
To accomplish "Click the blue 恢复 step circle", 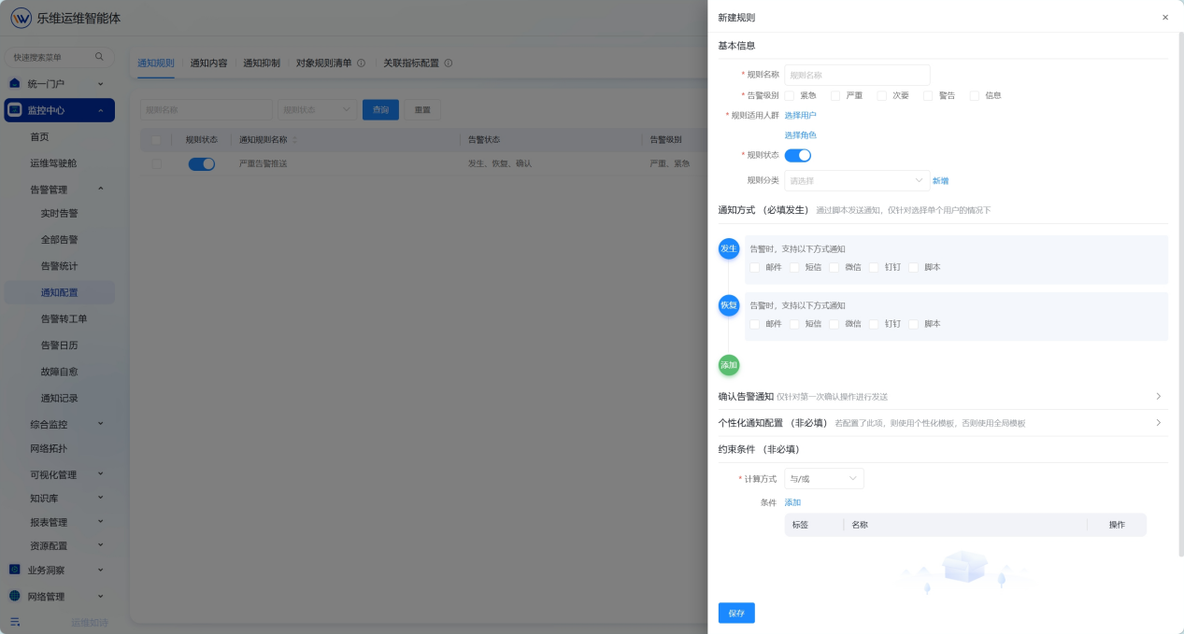I will point(729,305).
